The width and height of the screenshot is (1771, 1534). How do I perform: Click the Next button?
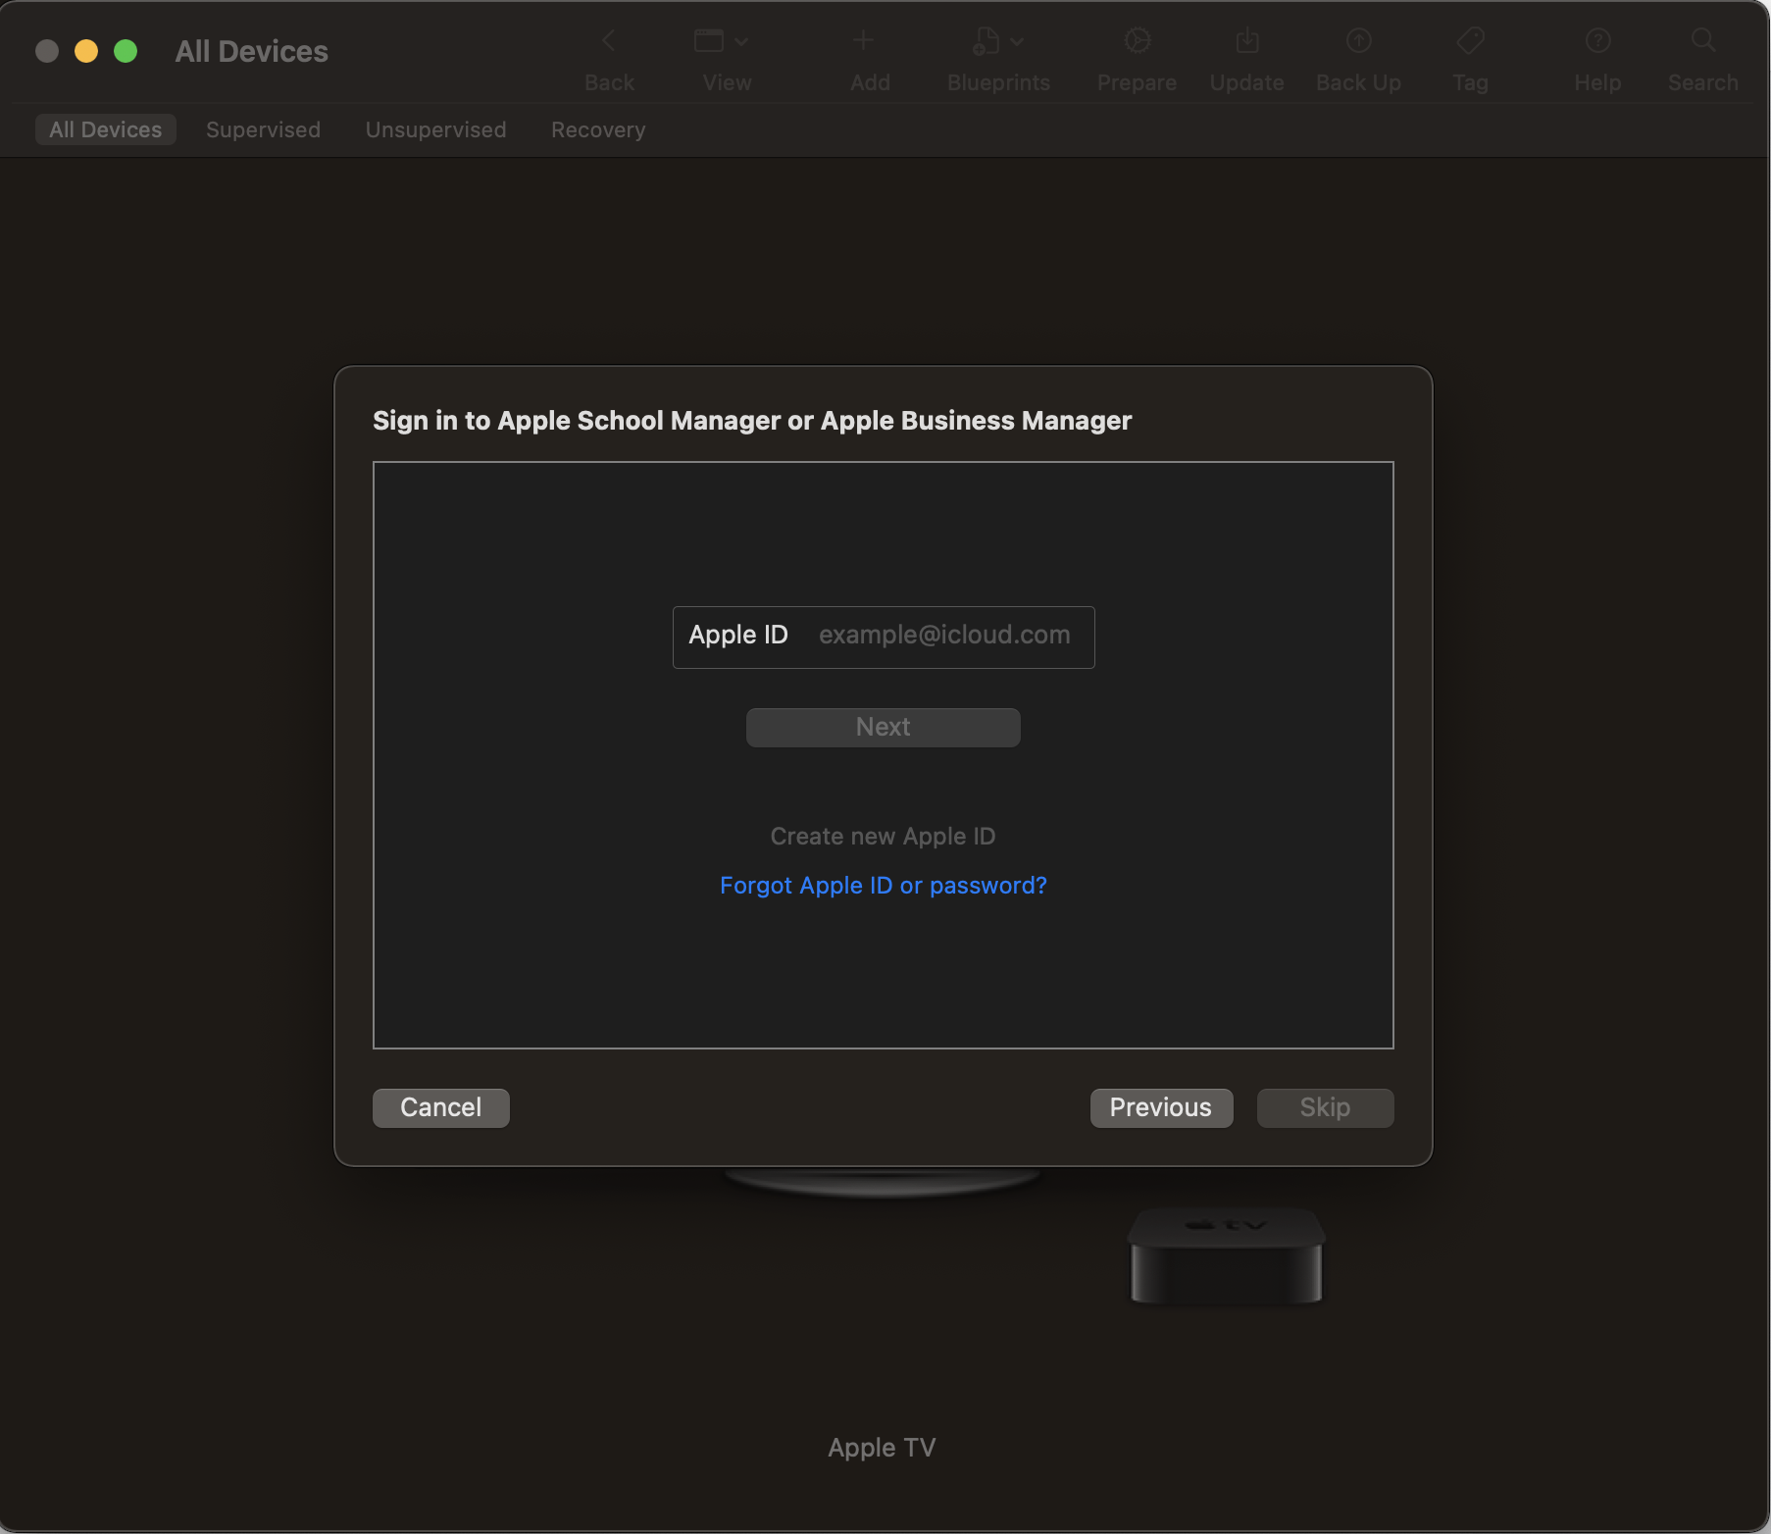tap(884, 728)
